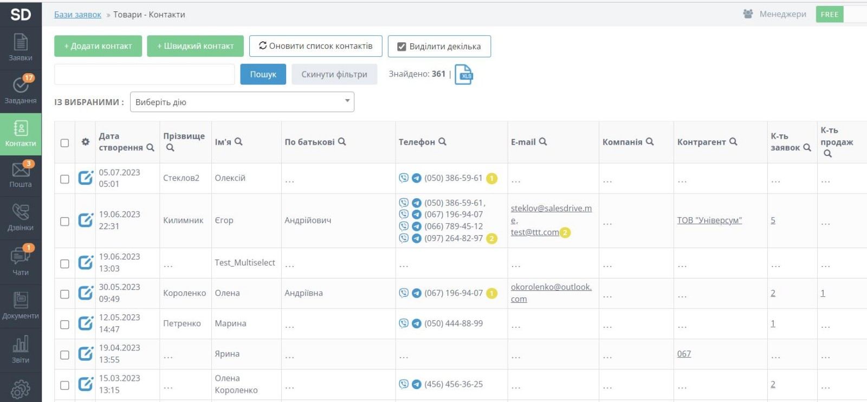Go to Бази заявок breadcrumb
The image size is (867, 402).
(77, 15)
